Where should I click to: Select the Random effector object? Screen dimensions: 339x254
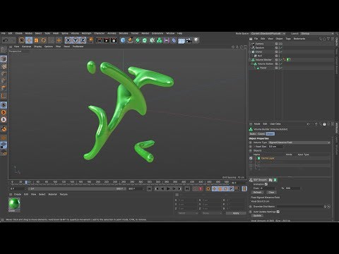pos(260,48)
